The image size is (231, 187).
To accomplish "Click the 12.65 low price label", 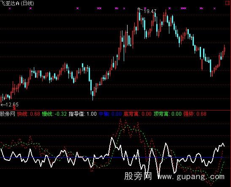I will pos(12,105).
